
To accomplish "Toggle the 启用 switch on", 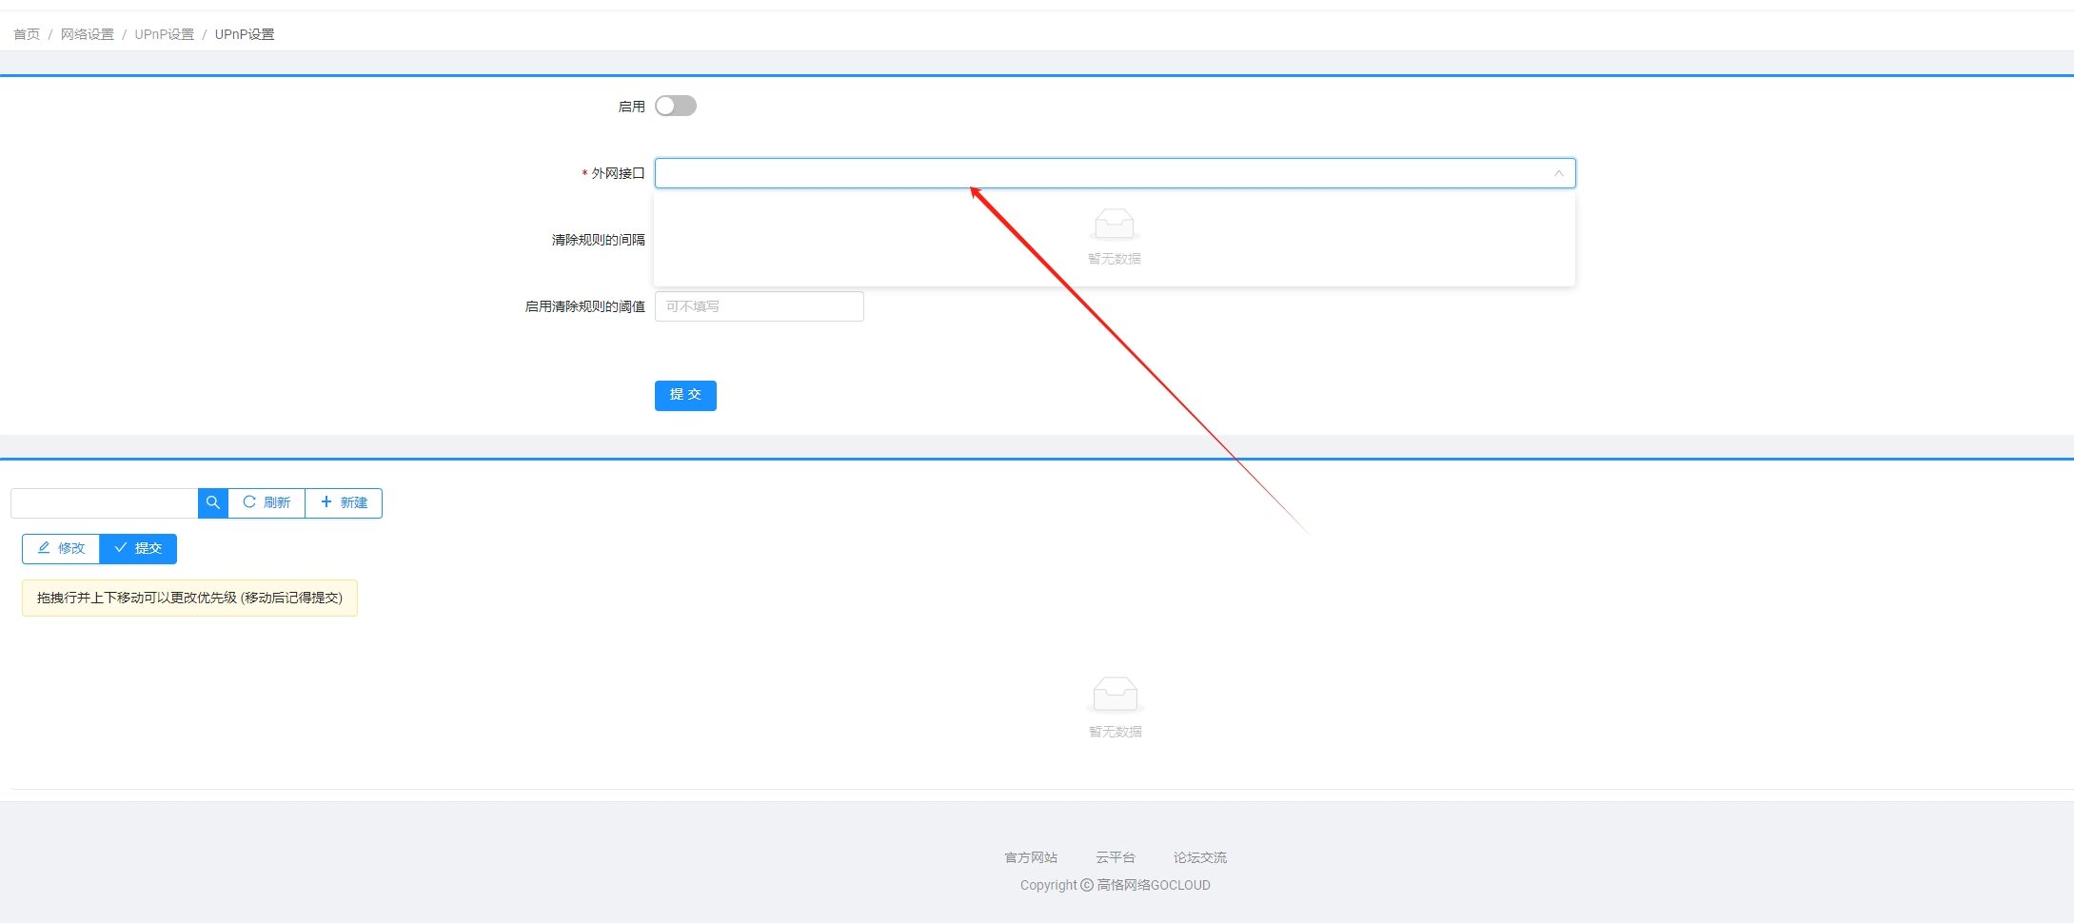I will (676, 106).
